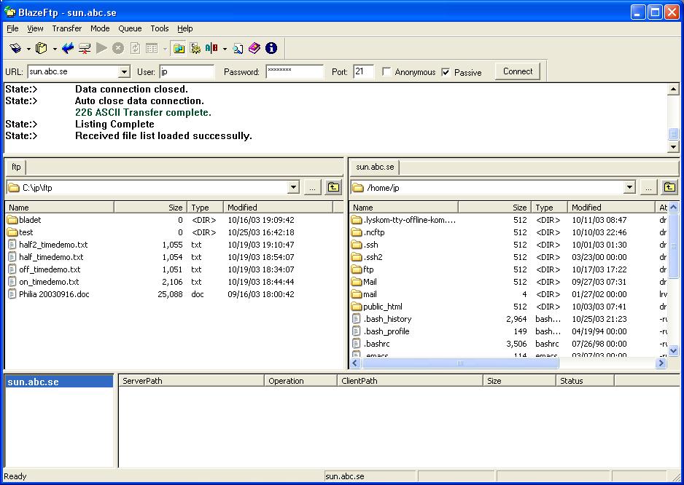Click the yellow files bookmark toolbar icon
684x485 pixels.
[x=42, y=48]
